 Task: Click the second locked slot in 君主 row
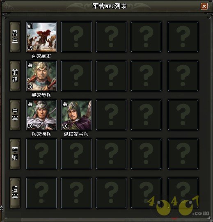[x=111, y=37]
